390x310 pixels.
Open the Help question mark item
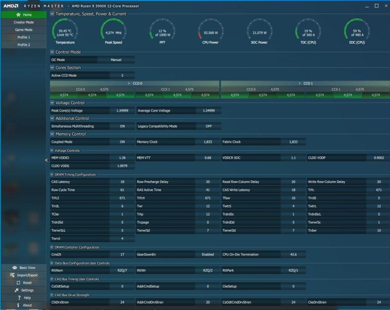click(x=19, y=298)
